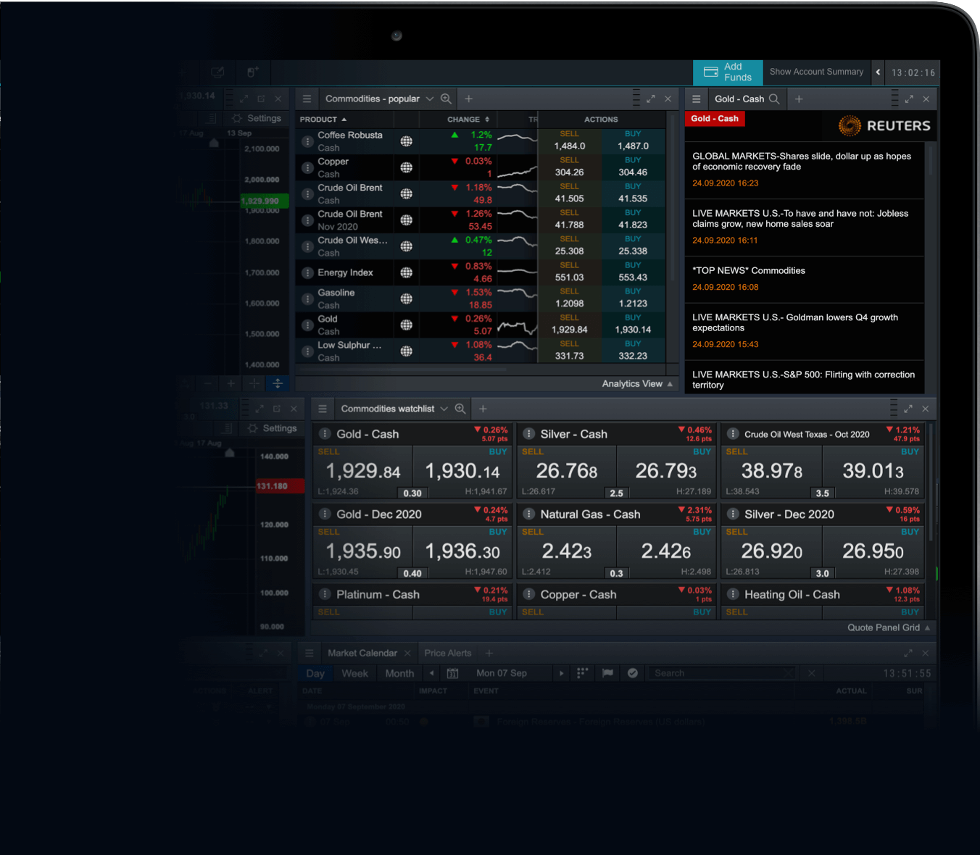Switch to the Price Alerts tab
The width and height of the screenshot is (980, 855).
[x=447, y=652]
